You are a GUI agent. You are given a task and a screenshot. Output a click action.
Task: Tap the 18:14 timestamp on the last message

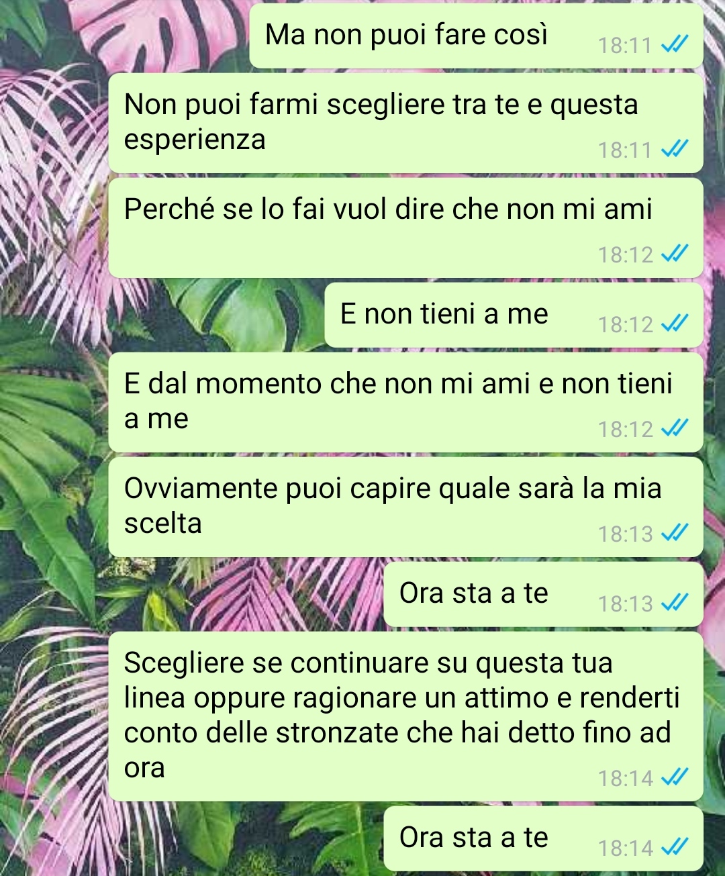pos(625,848)
